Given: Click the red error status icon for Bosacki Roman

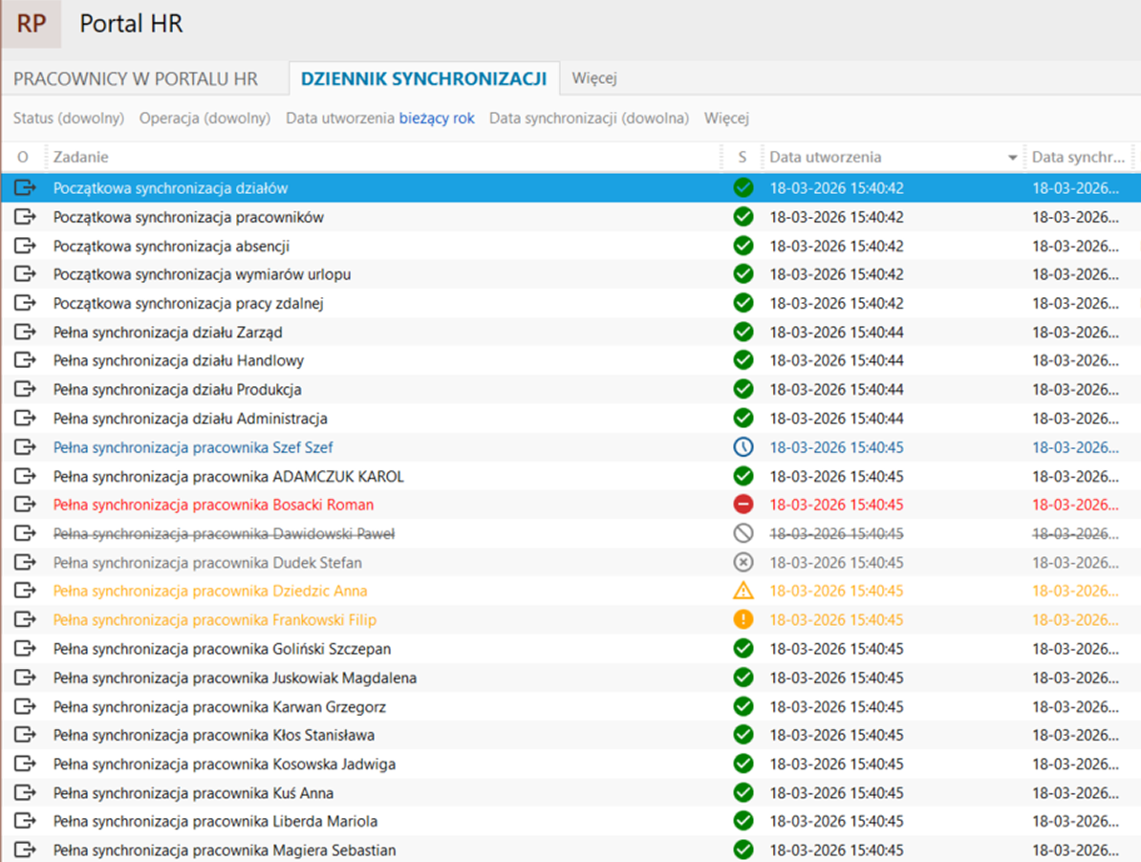Looking at the screenshot, I should point(743,505).
